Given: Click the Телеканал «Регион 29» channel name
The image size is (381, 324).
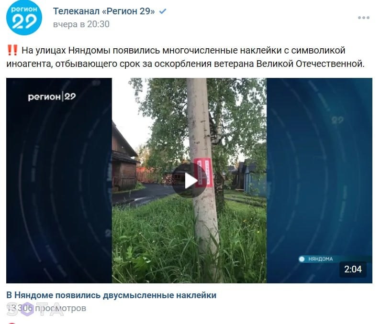Looking at the screenshot, I should coord(104,11).
